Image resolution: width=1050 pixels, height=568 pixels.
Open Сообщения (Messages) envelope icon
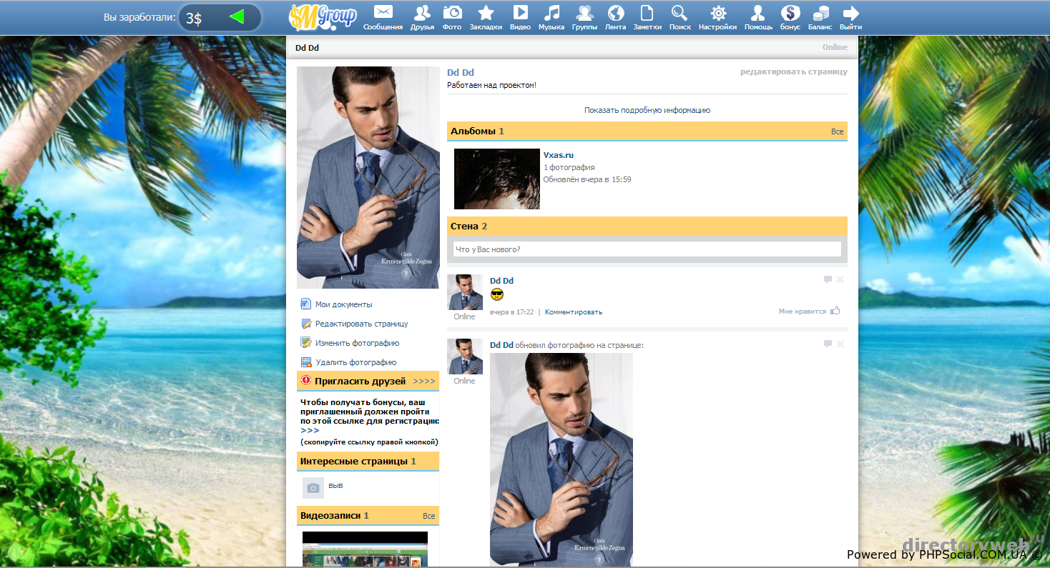(x=383, y=13)
